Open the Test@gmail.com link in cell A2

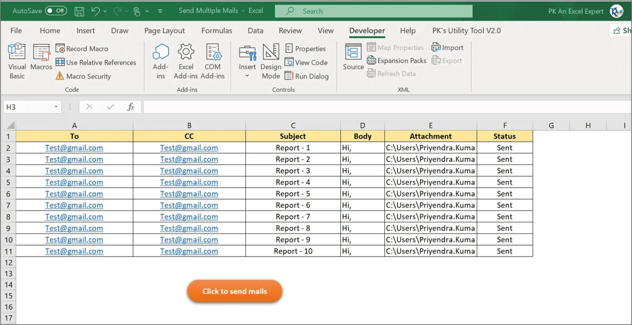74,148
